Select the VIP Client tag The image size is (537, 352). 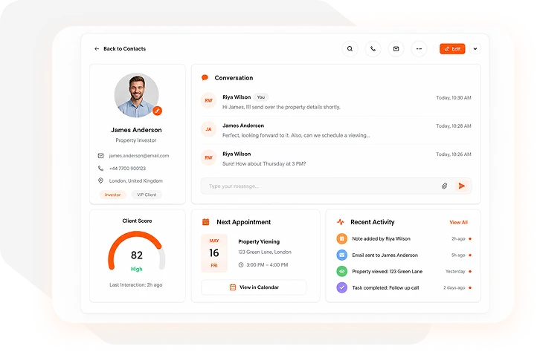coord(147,195)
